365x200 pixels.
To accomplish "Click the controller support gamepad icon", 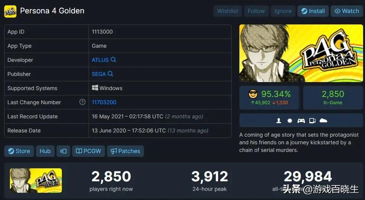I will click(301, 121).
